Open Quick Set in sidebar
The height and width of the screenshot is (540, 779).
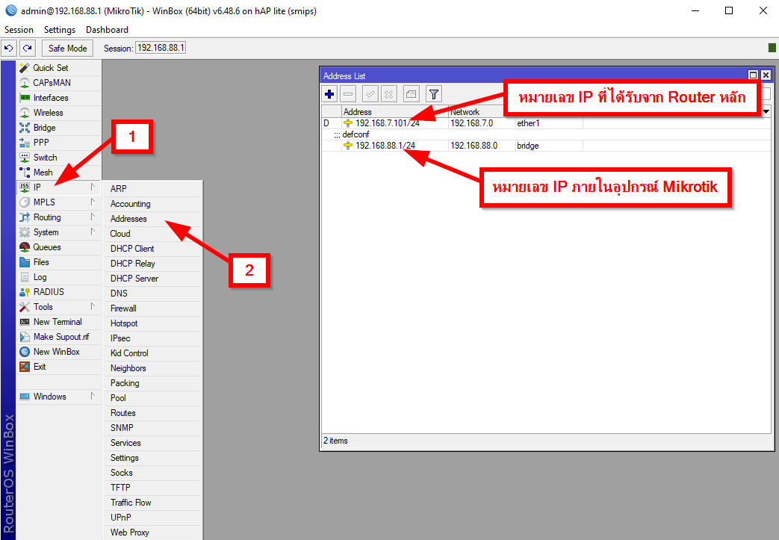tap(58, 67)
